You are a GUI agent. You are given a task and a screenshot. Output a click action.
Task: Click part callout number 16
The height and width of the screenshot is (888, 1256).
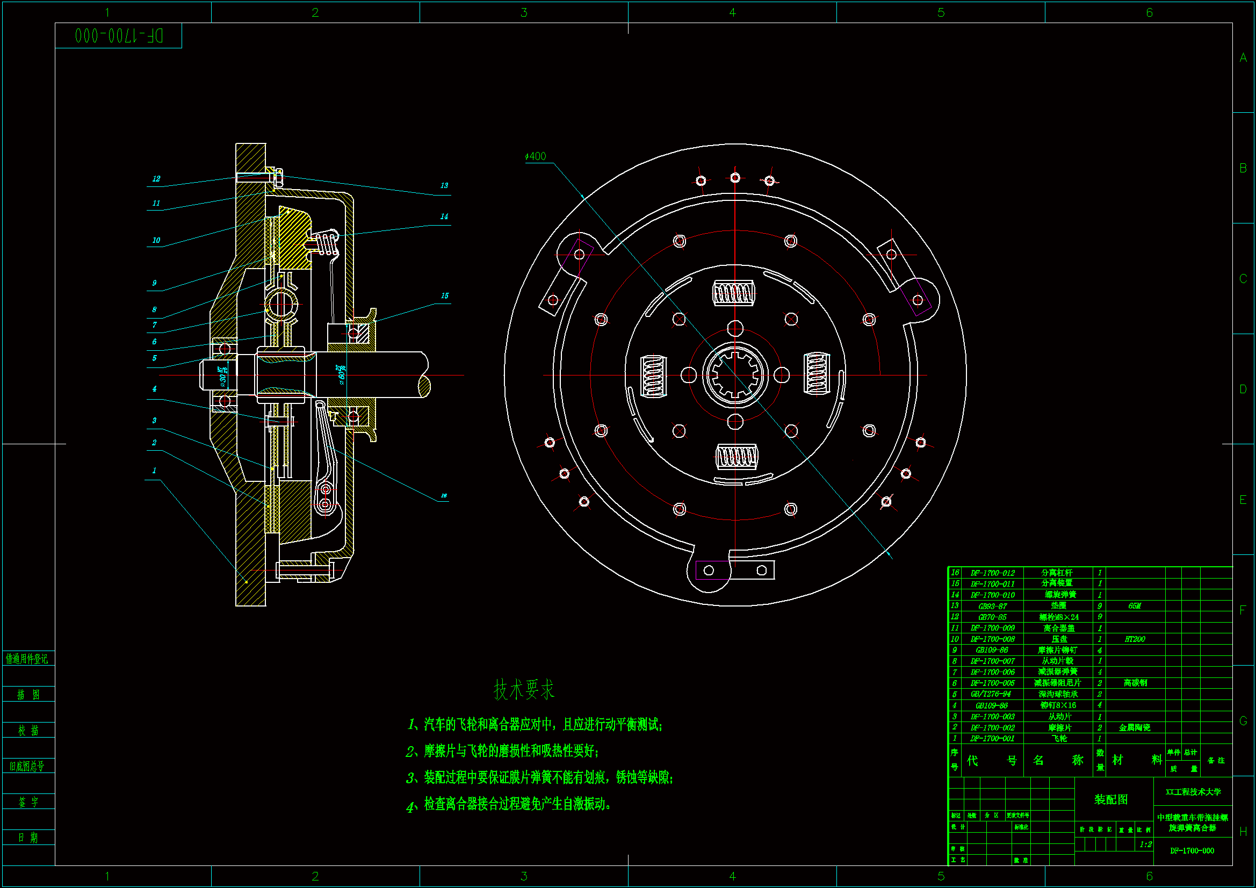pyautogui.click(x=444, y=496)
